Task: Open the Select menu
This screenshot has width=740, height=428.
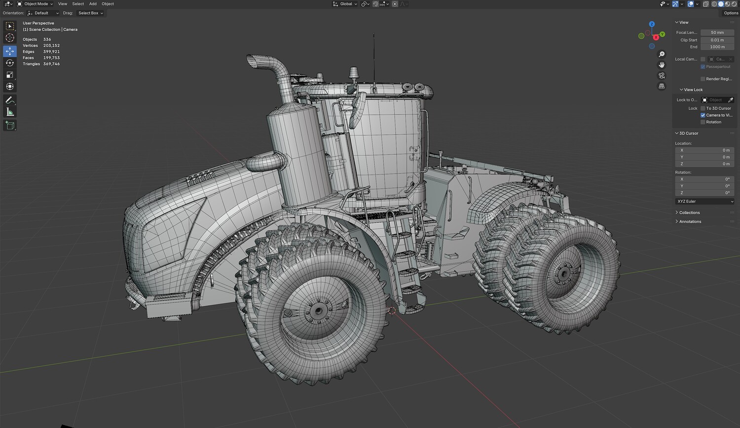Action: (x=78, y=4)
